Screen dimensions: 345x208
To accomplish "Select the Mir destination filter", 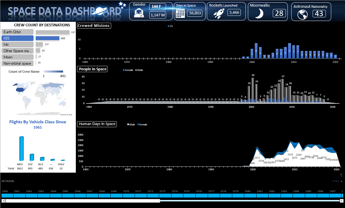I will 17,44.
